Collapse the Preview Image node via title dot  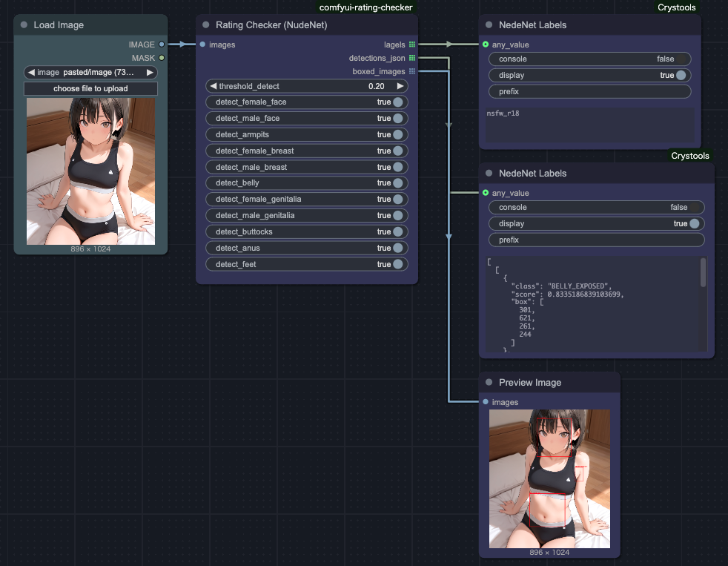489,383
